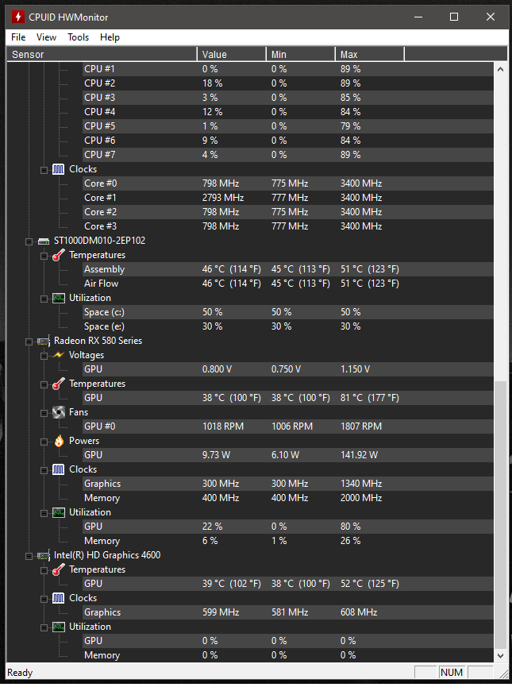Collapse the Radeon Fans tree branch
The height and width of the screenshot is (687, 512).
44,413
